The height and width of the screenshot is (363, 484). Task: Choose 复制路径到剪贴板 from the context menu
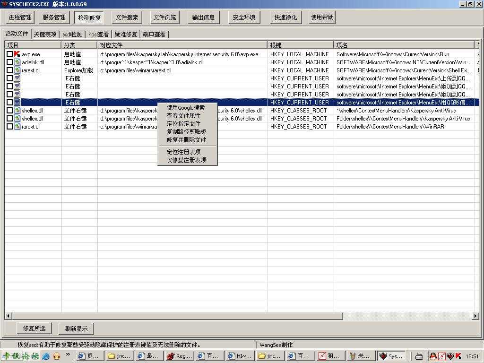click(x=187, y=131)
